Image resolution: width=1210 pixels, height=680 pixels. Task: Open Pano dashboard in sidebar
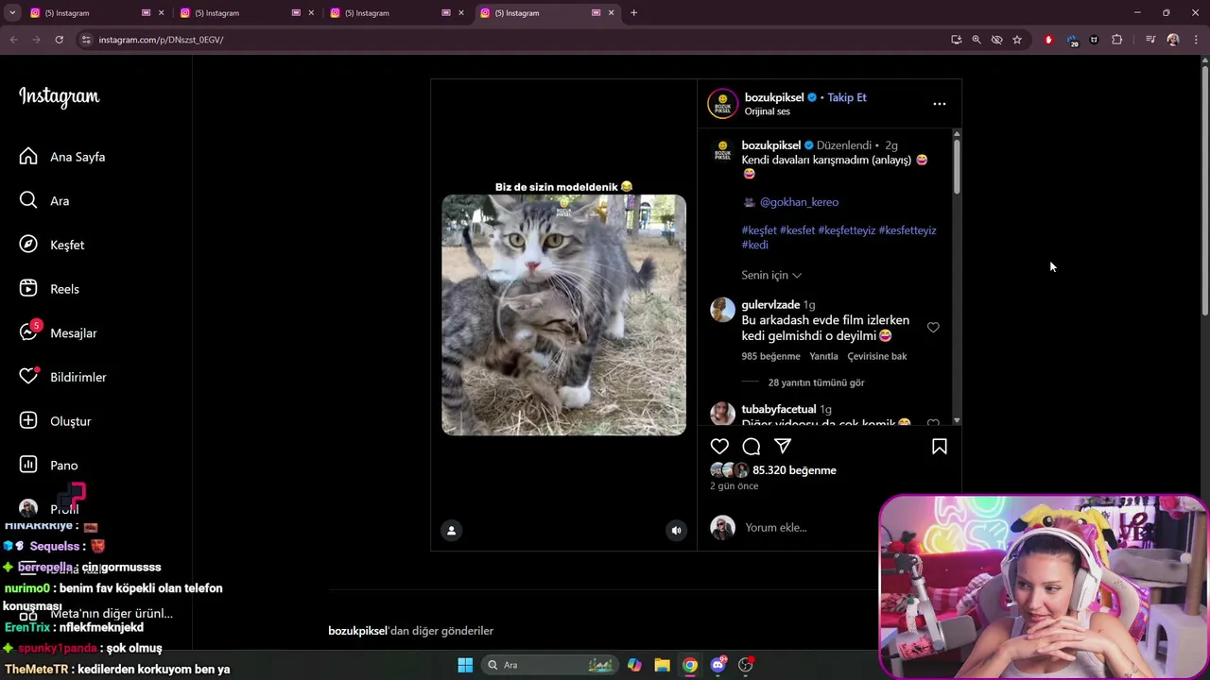click(x=49, y=465)
